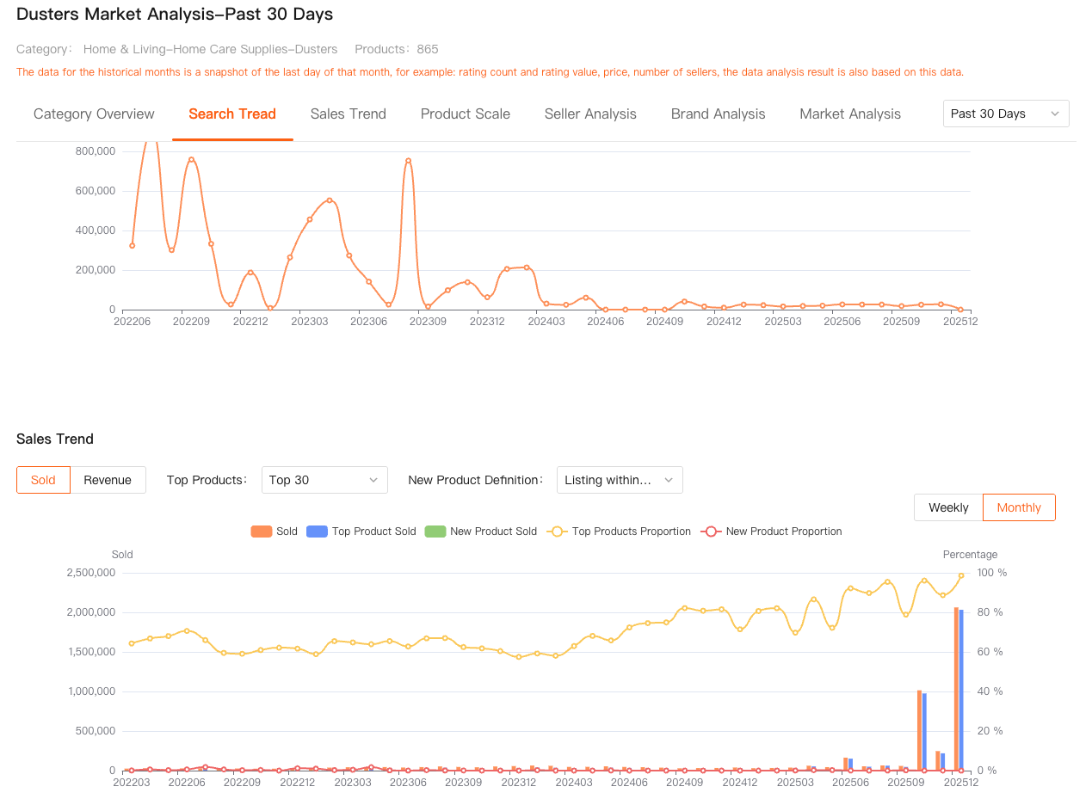Click the 202308 search trend peak point
Image resolution: width=1092 pixels, height=805 pixels.
(408, 161)
